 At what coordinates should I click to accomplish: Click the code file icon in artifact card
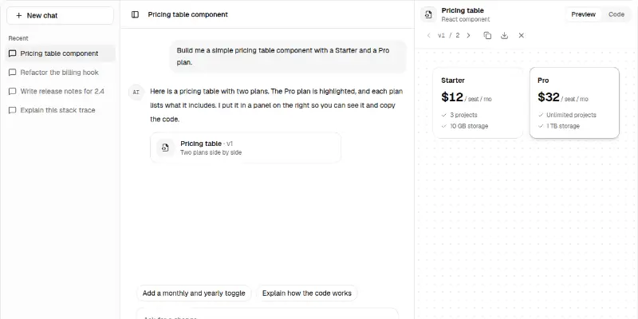coord(165,148)
